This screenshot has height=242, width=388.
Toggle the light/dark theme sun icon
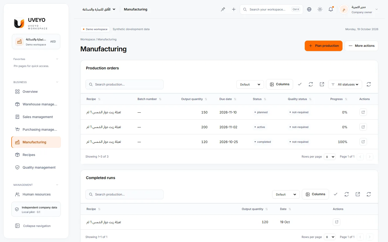320,9
